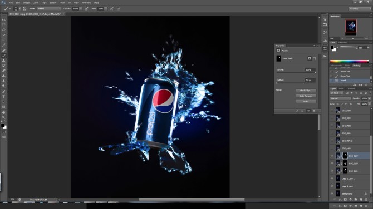This screenshot has width=373, height=209.
Task: Select the Pen tool
Action: click(x=3, y=91)
